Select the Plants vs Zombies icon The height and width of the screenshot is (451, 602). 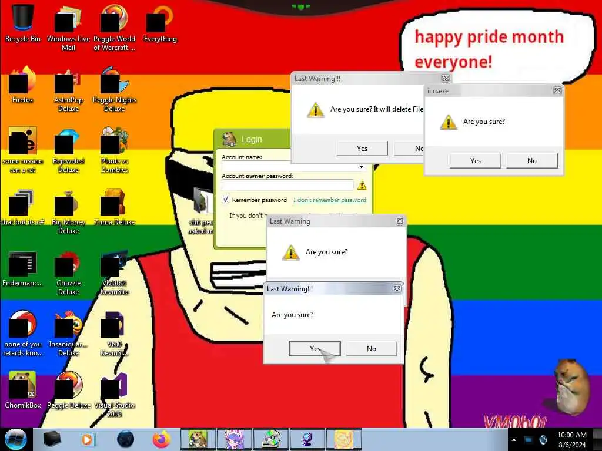115,150
